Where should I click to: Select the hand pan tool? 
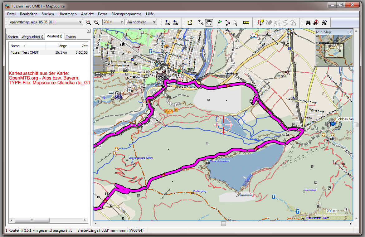(209, 22)
